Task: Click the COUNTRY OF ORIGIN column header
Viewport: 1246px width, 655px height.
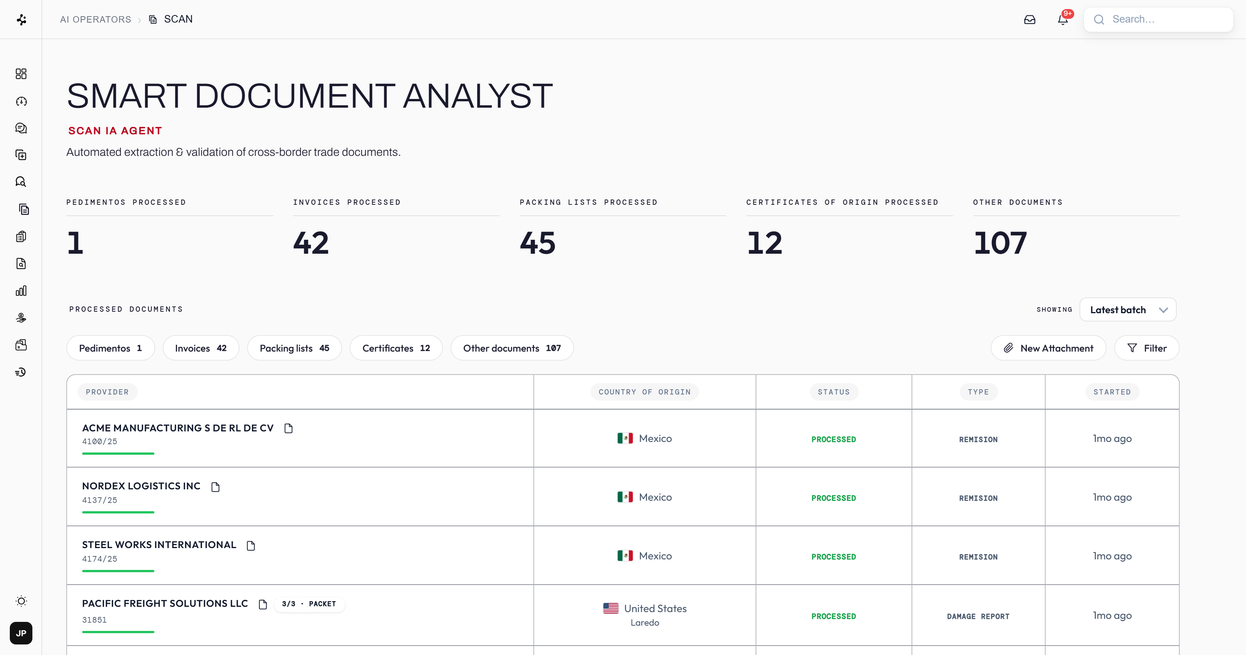Action: point(644,391)
